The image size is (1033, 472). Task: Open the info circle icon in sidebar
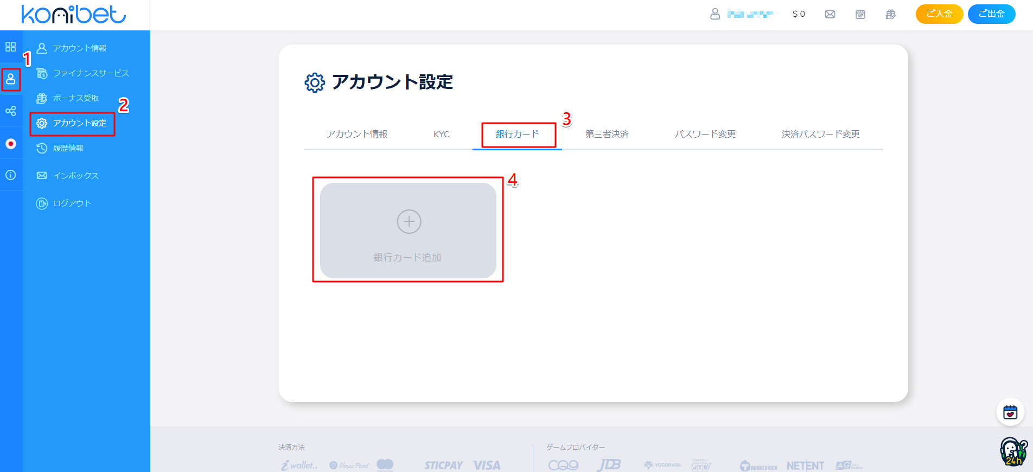click(x=11, y=175)
